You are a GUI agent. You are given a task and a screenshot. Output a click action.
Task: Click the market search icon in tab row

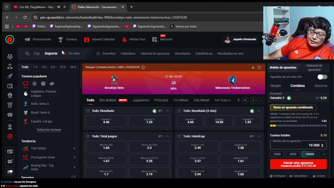point(245,100)
